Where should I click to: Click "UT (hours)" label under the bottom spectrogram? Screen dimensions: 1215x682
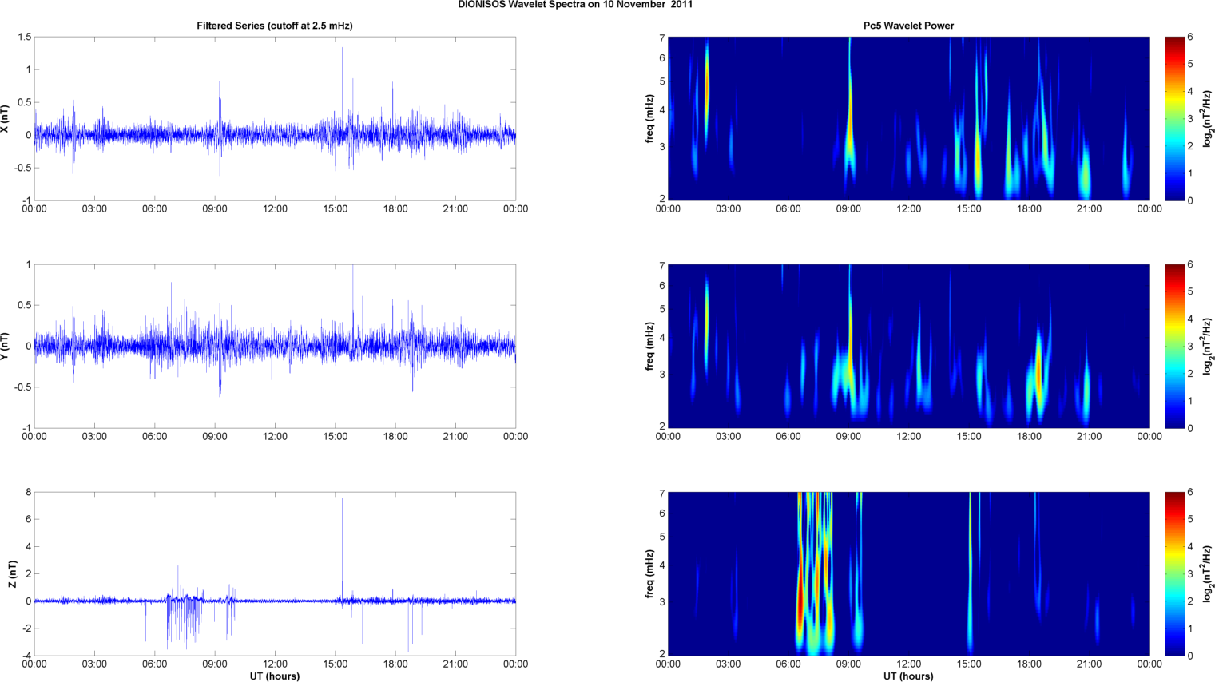[908, 676]
